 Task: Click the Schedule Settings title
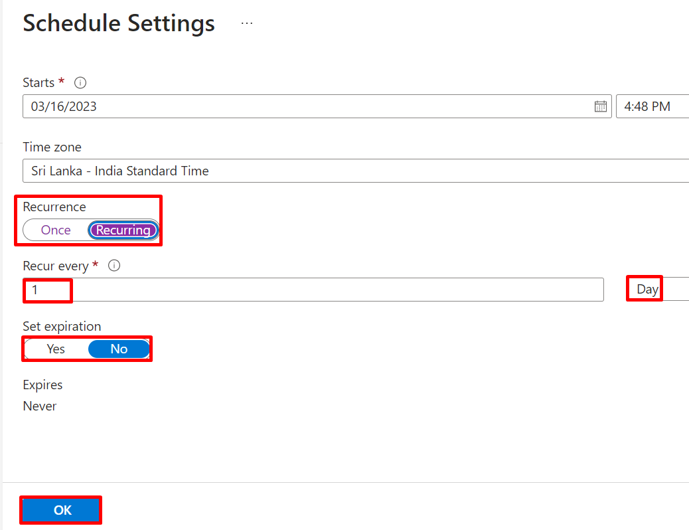[119, 23]
